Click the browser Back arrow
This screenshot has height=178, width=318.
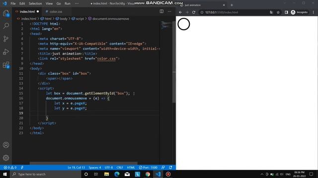coord(180,12)
